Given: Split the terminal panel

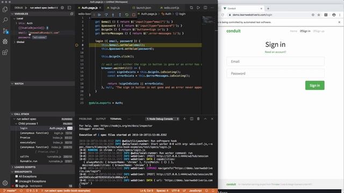Looking at the screenshot, I should point(191,119).
